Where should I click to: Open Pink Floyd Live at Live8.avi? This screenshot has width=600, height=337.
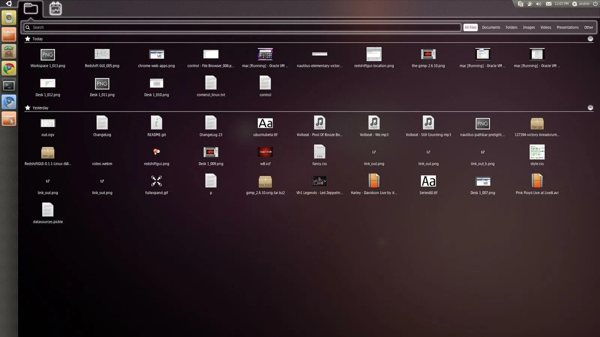[x=537, y=184]
